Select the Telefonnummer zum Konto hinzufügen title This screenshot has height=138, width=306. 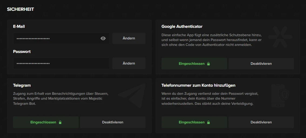pos(198,85)
